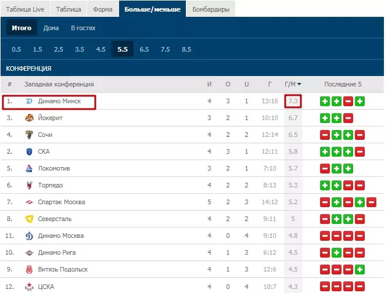Click the green plus in Витязь Подольск's row
Viewport: 388px width, 293px height.
pos(360,270)
